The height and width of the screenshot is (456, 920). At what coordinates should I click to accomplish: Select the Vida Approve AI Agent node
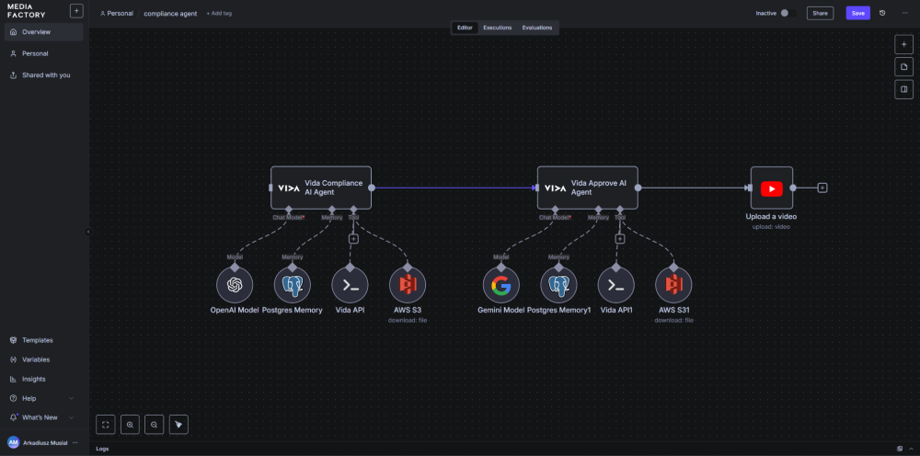tap(587, 188)
